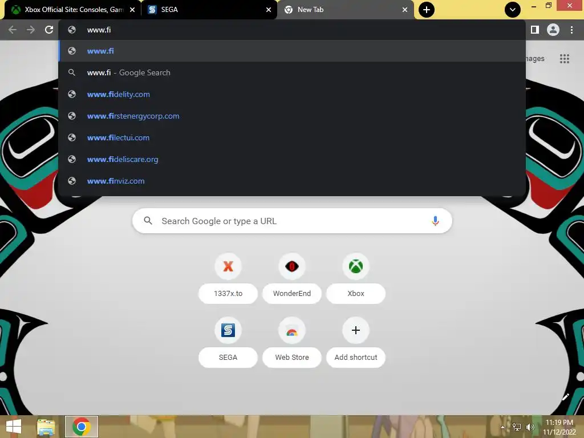Open the volume speaker tray icon
The image size is (584, 438).
530,427
